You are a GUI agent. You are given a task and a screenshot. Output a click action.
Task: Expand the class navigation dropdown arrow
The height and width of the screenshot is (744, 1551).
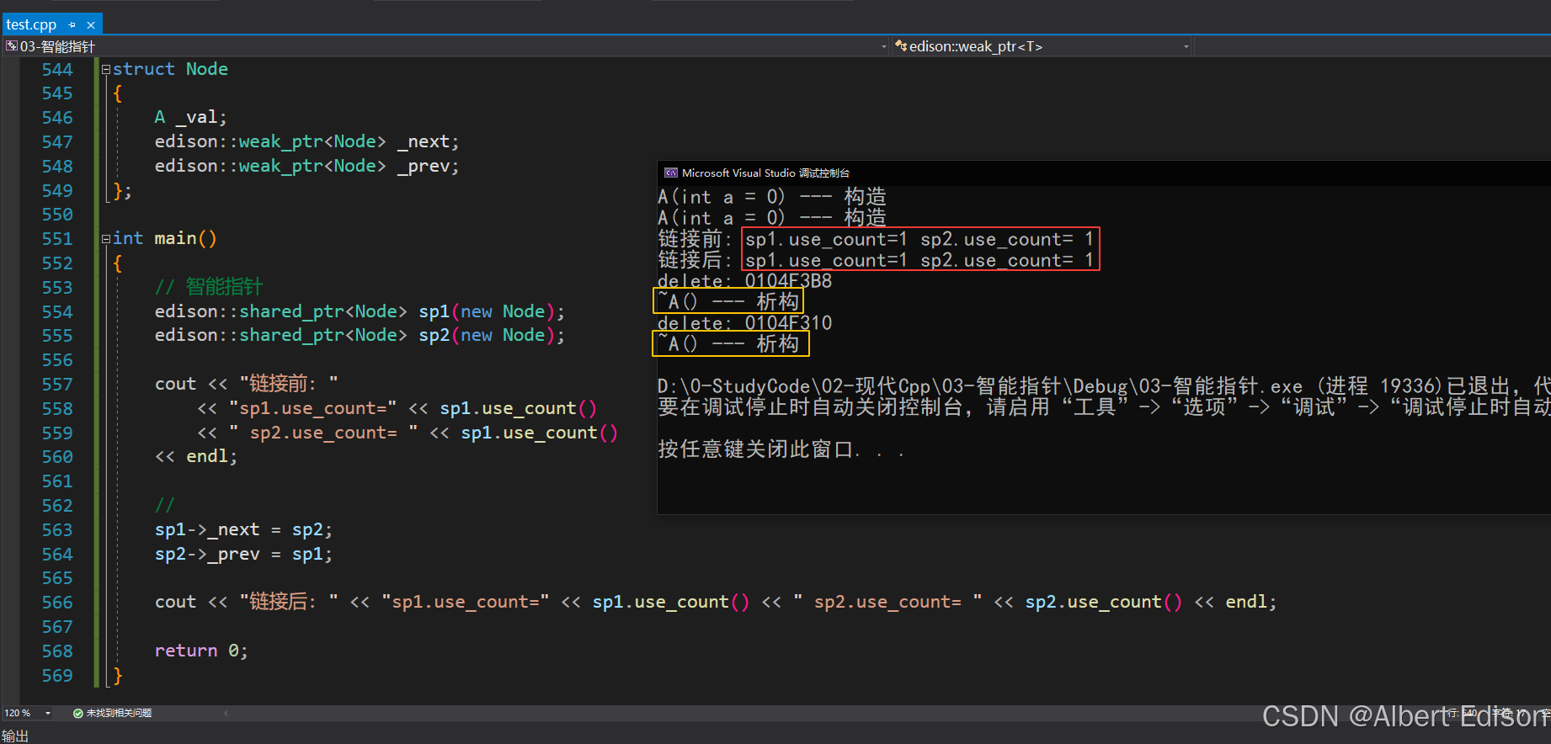[1186, 47]
